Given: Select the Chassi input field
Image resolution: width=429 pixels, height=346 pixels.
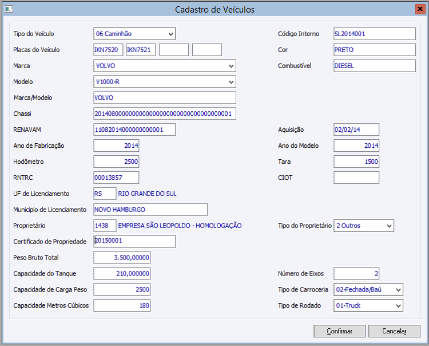Looking at the screenshot, I should 165,114.
